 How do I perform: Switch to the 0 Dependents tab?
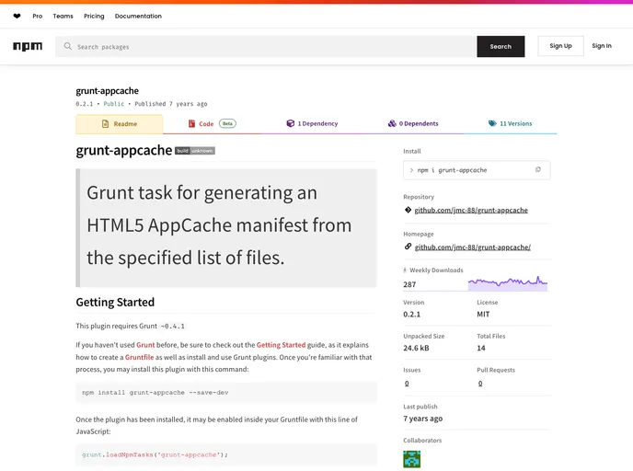click(x=413, y=124)
